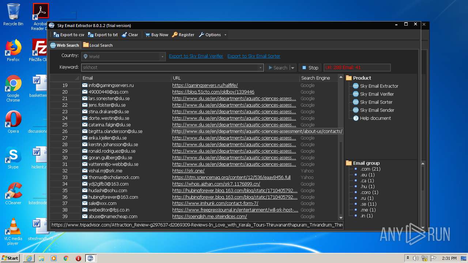468x263 pixels.
Task: Open the Search button dropdown arrow
Action: [292, 68]
